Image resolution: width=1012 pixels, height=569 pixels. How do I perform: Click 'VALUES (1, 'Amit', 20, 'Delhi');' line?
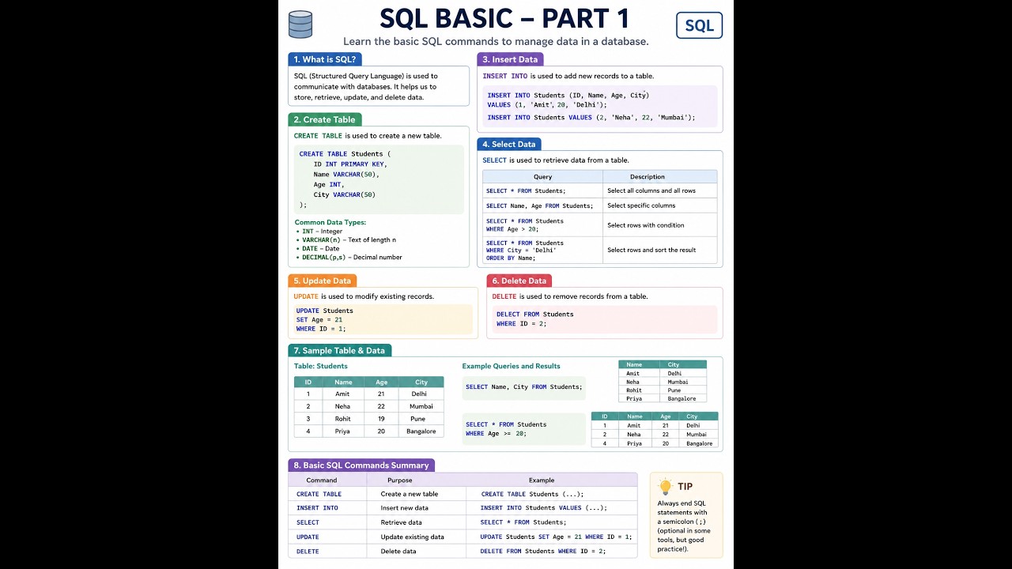pos(547,104)
